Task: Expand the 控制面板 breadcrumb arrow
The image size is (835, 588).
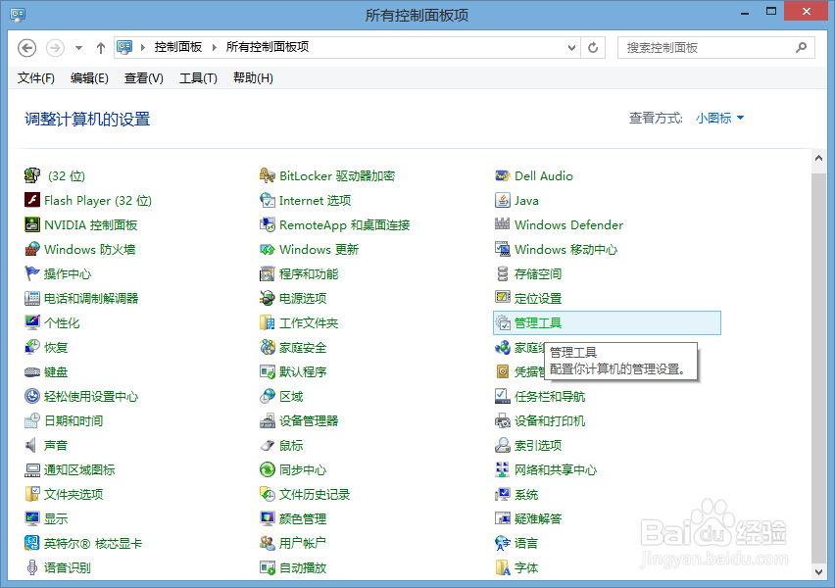Action: [x=215, y=47]
